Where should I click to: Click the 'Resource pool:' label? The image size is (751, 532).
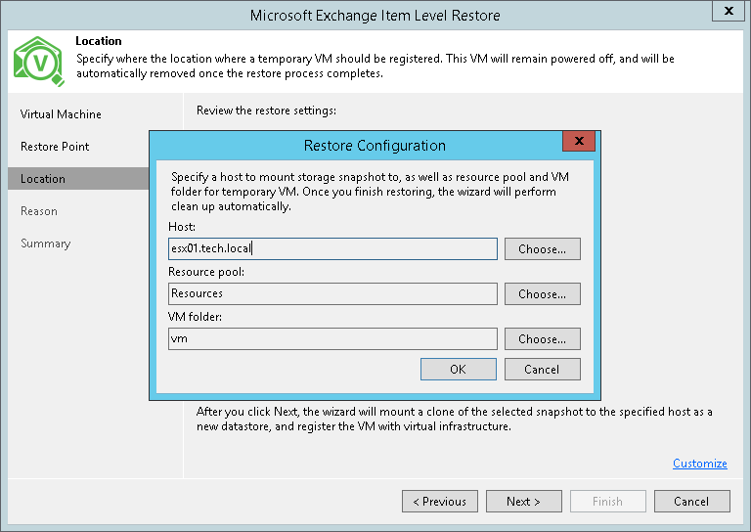[206, 272]
